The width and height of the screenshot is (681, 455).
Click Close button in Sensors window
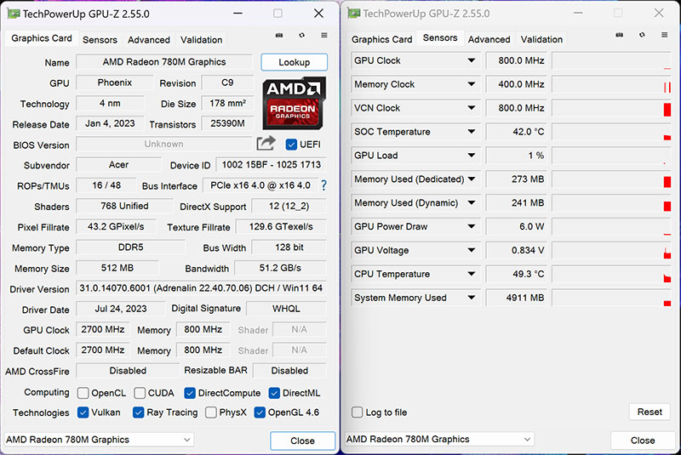643,441
